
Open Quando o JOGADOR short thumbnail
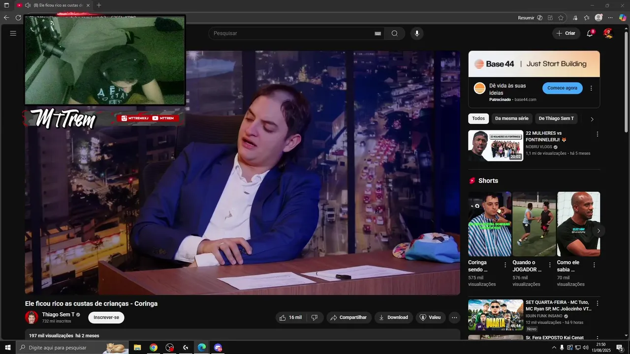click(x=534, y=224)
